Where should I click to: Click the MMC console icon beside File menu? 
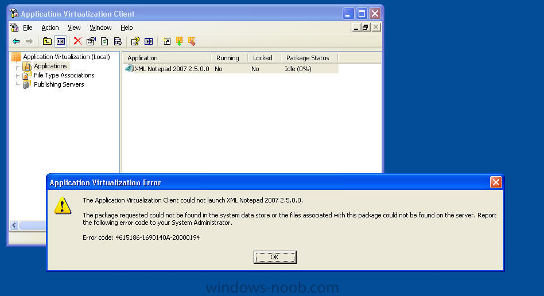pyautogui.click(x=14, y=28)
